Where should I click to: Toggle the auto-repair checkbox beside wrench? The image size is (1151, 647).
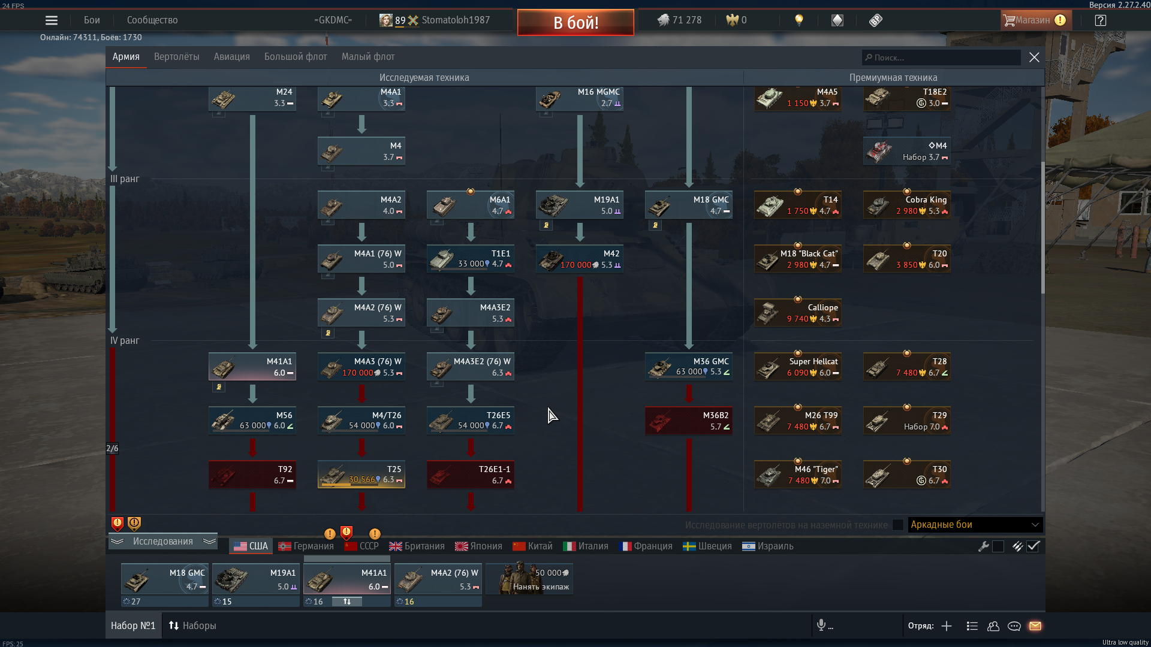click(998, 546)
